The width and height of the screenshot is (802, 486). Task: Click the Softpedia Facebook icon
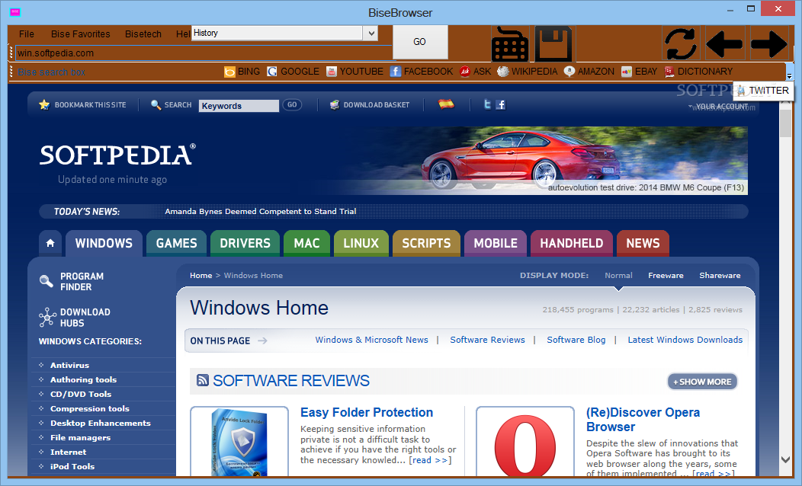pyautogui.click(x=501, y=105)
